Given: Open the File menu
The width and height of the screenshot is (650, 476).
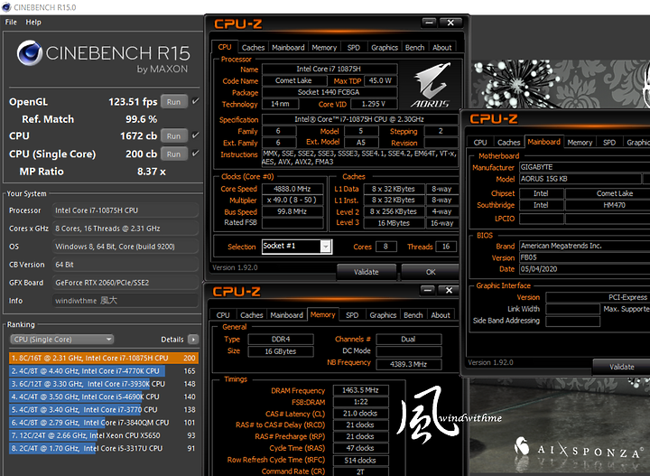Looking at the screenshot, I should pos(11,22).
